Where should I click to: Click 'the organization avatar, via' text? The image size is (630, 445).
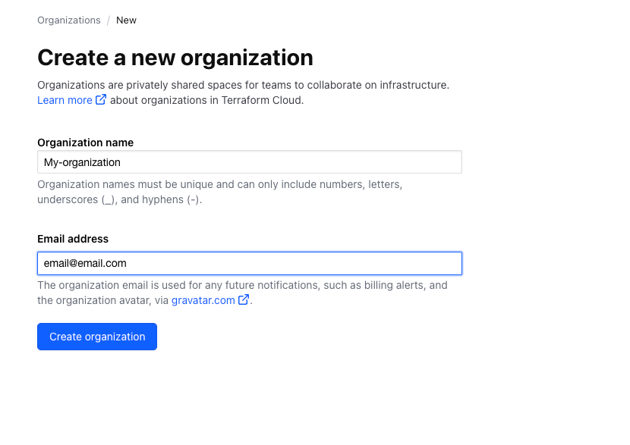[103, 300]
